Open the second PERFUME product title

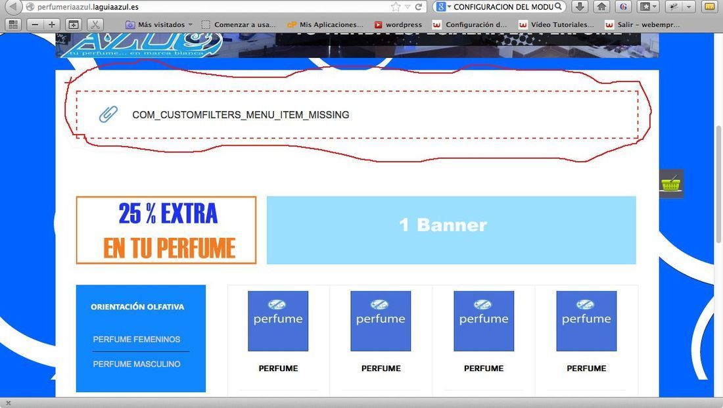(x=381, y=369)
